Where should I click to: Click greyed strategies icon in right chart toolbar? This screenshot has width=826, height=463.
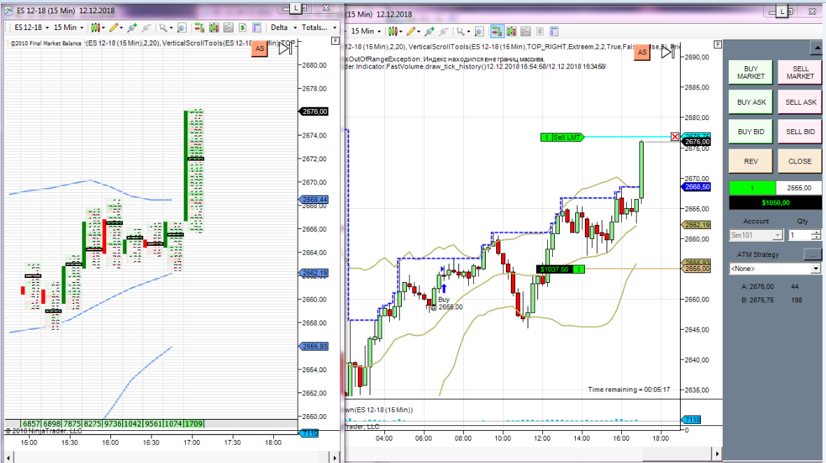(539, 31)
